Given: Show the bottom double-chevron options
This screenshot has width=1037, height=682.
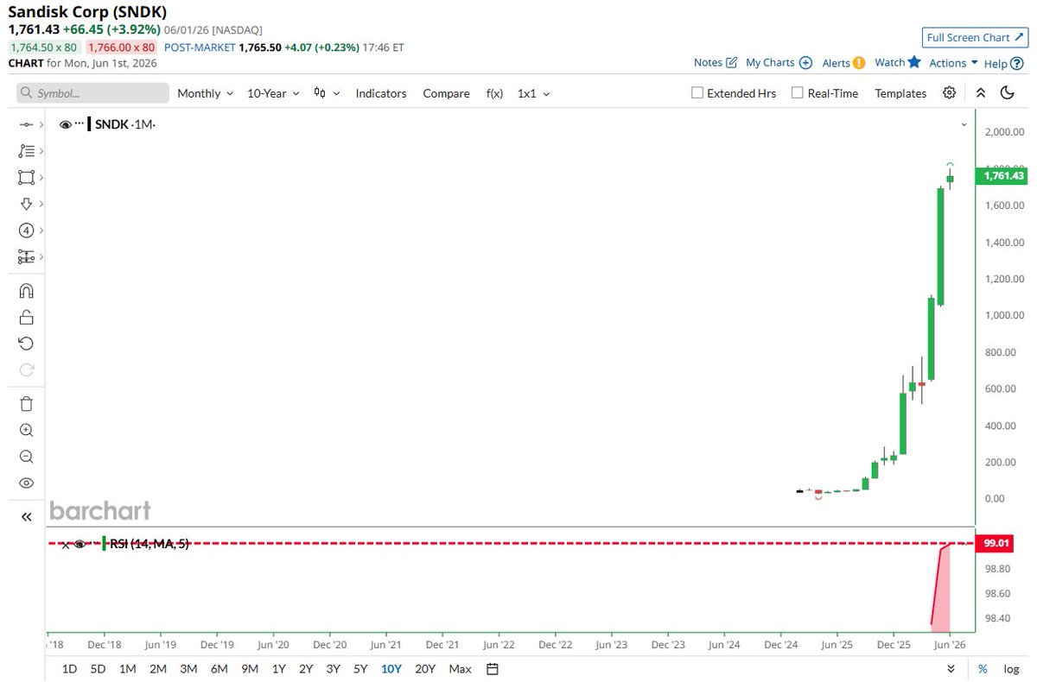Looking at the screenshot, I should [951, 669].
